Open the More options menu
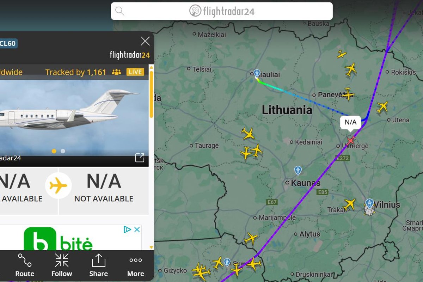This screenshot has height=282, width=423. [x=136, y=265]
